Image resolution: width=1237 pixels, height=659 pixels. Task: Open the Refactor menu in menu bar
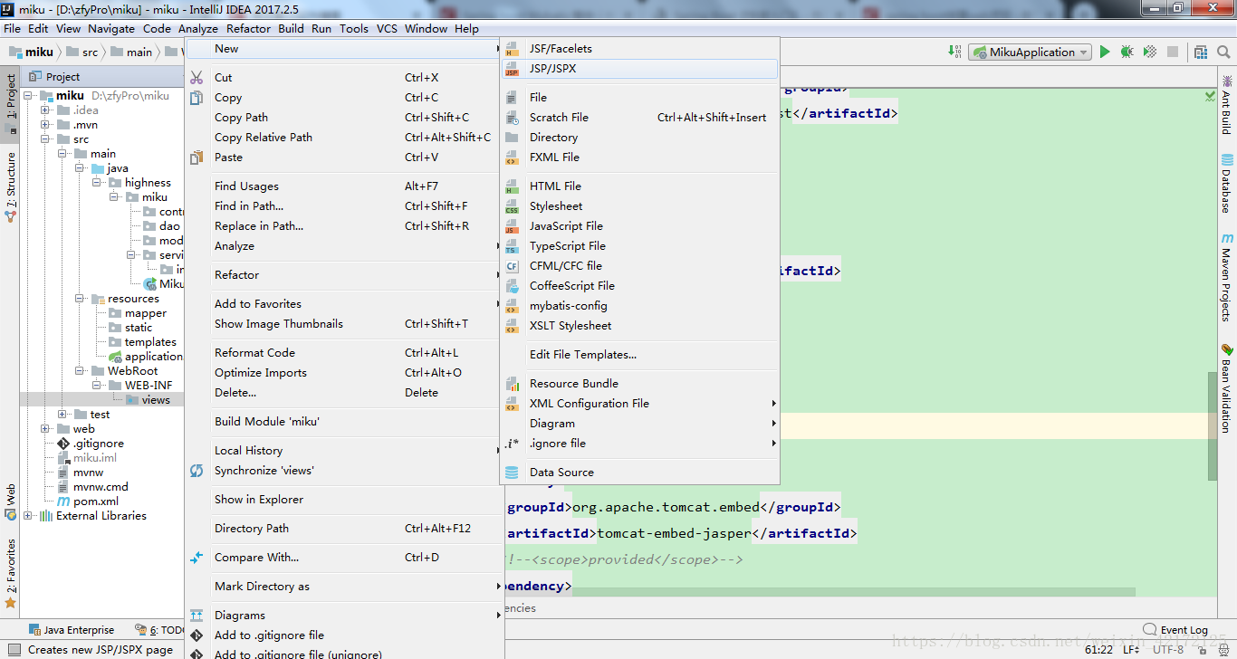coord(248,28)
